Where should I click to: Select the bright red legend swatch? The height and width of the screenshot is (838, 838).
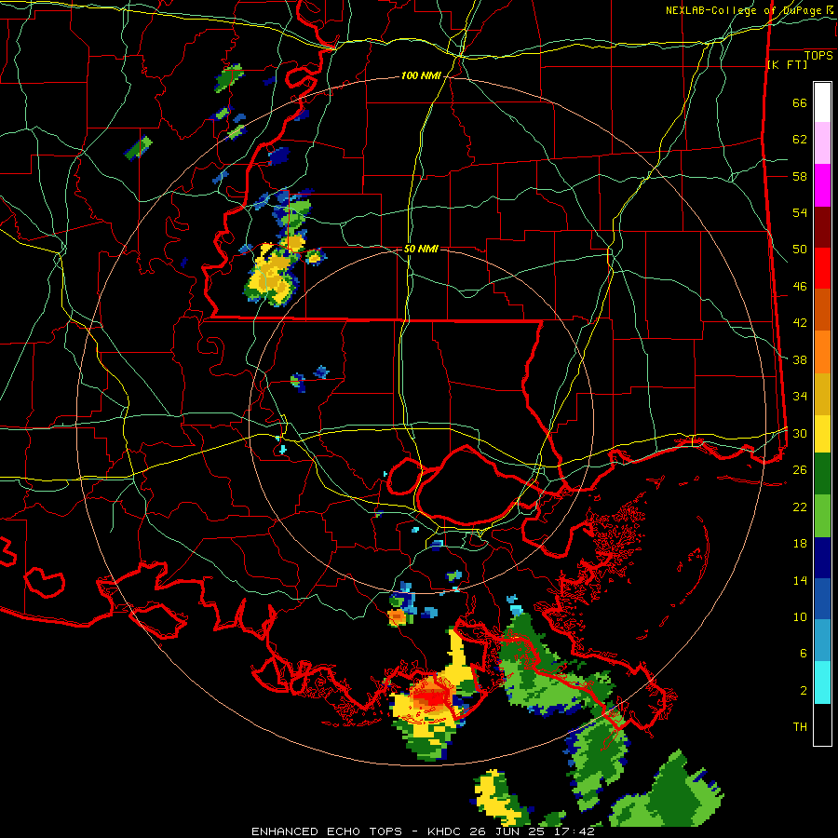tap(822, 268)
